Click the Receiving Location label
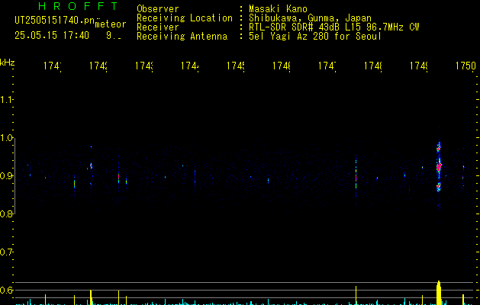 point(185,18)
